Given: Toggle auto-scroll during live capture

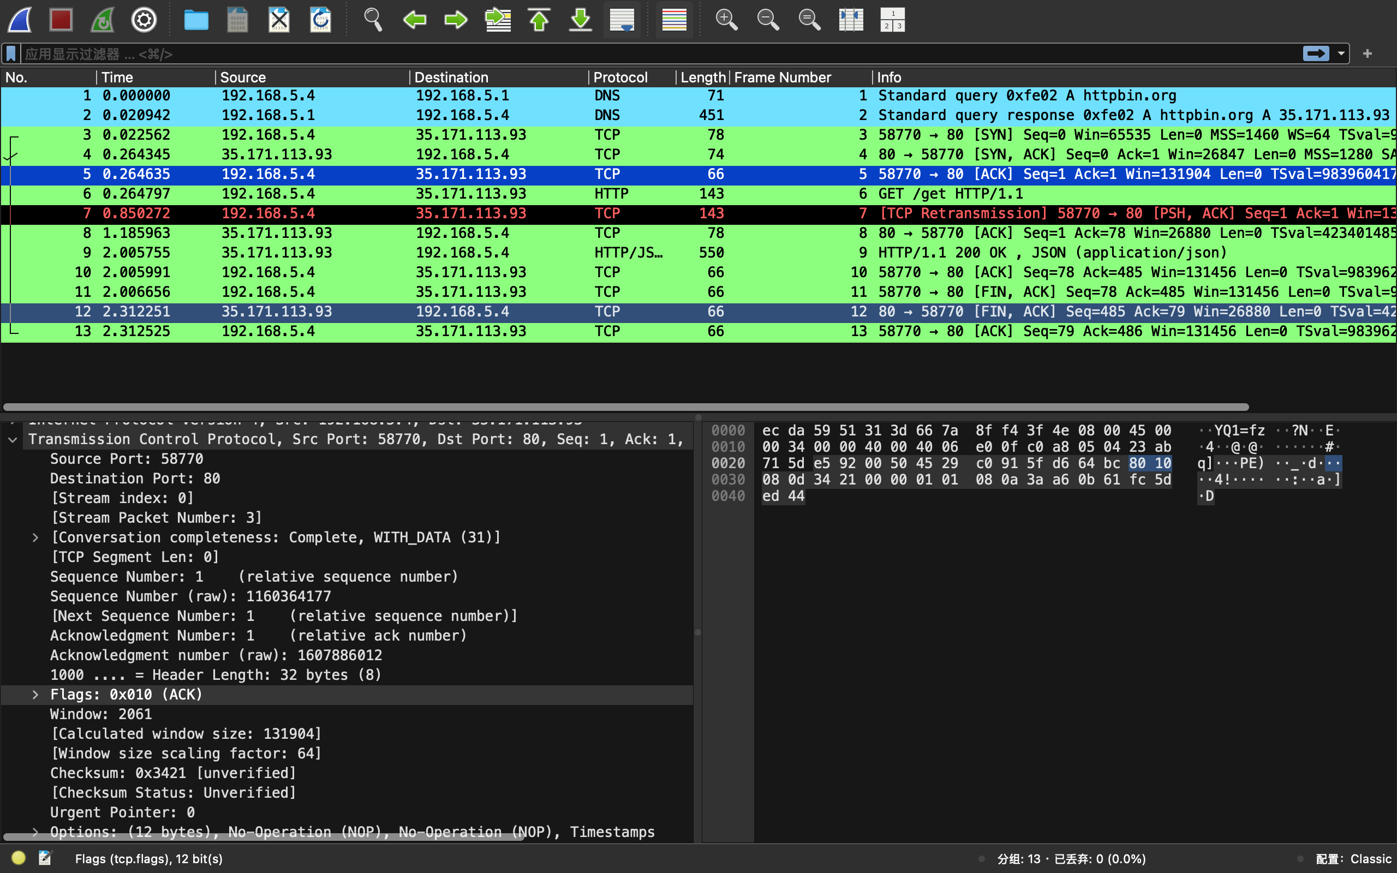Looking at the screenshot, I should 622,20.
